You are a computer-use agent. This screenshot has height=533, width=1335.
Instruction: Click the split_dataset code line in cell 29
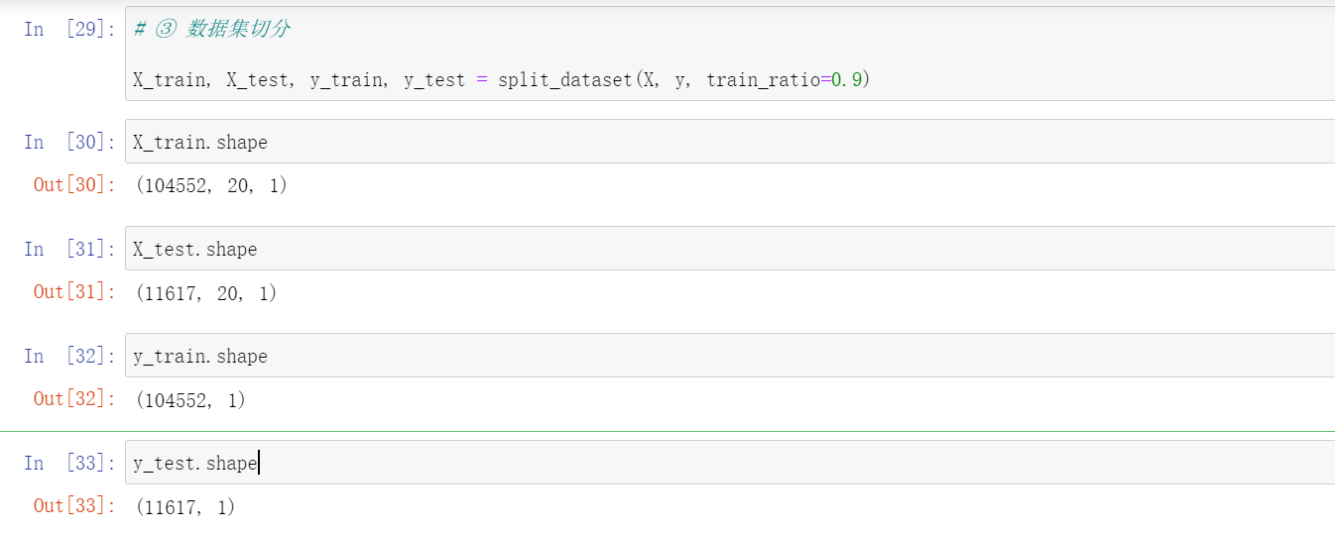pos(501,80)
